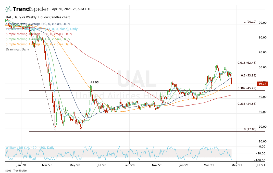Click the Fibonacci label 0.618 (62.48)
This screenshot has width=273, height=173.
247,63
